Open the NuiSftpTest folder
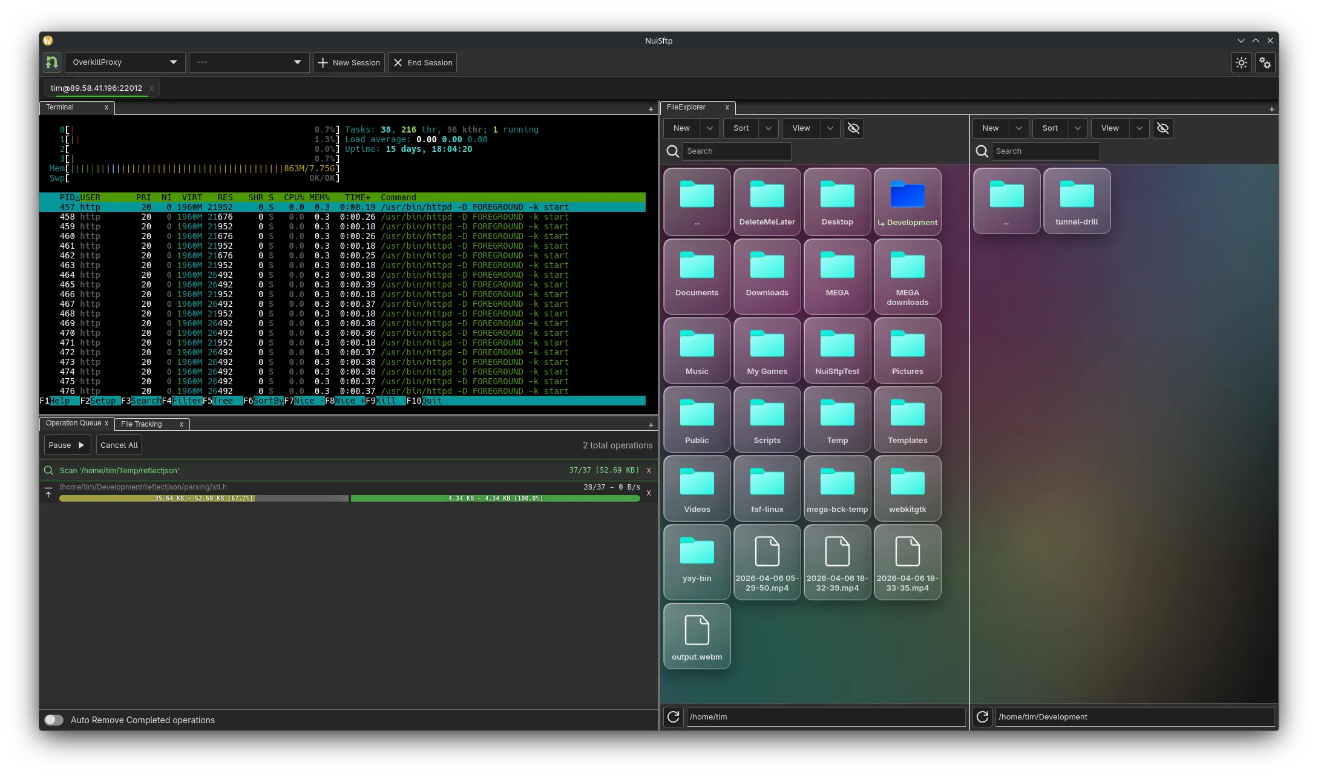Screen dimensions: 1318x777 (837, 351)
